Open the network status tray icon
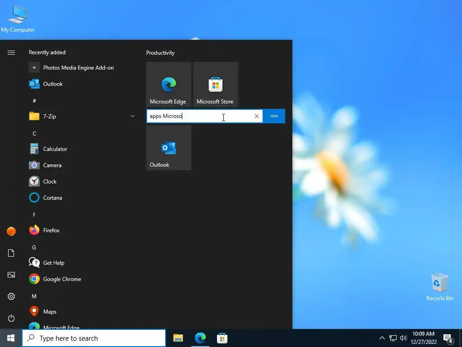The height and width of the screenshot is (347, 462). coord(393,338)
